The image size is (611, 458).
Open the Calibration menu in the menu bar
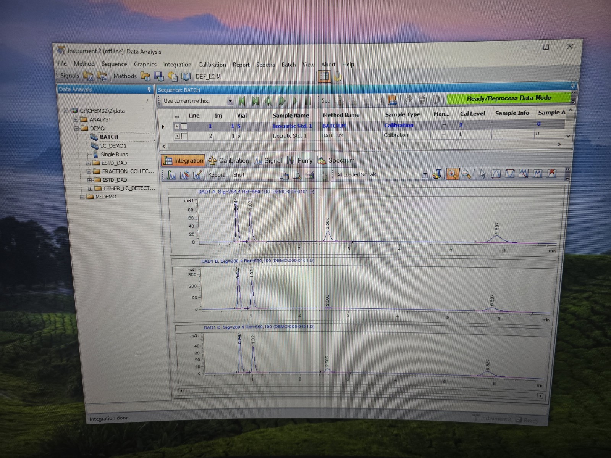212,65
